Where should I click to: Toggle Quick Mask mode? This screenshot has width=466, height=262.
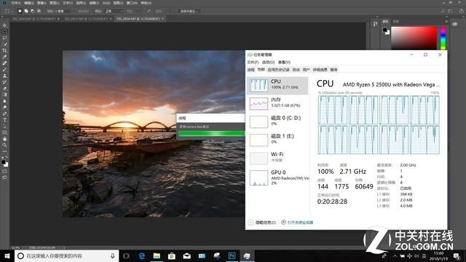(x=4, y=171)
